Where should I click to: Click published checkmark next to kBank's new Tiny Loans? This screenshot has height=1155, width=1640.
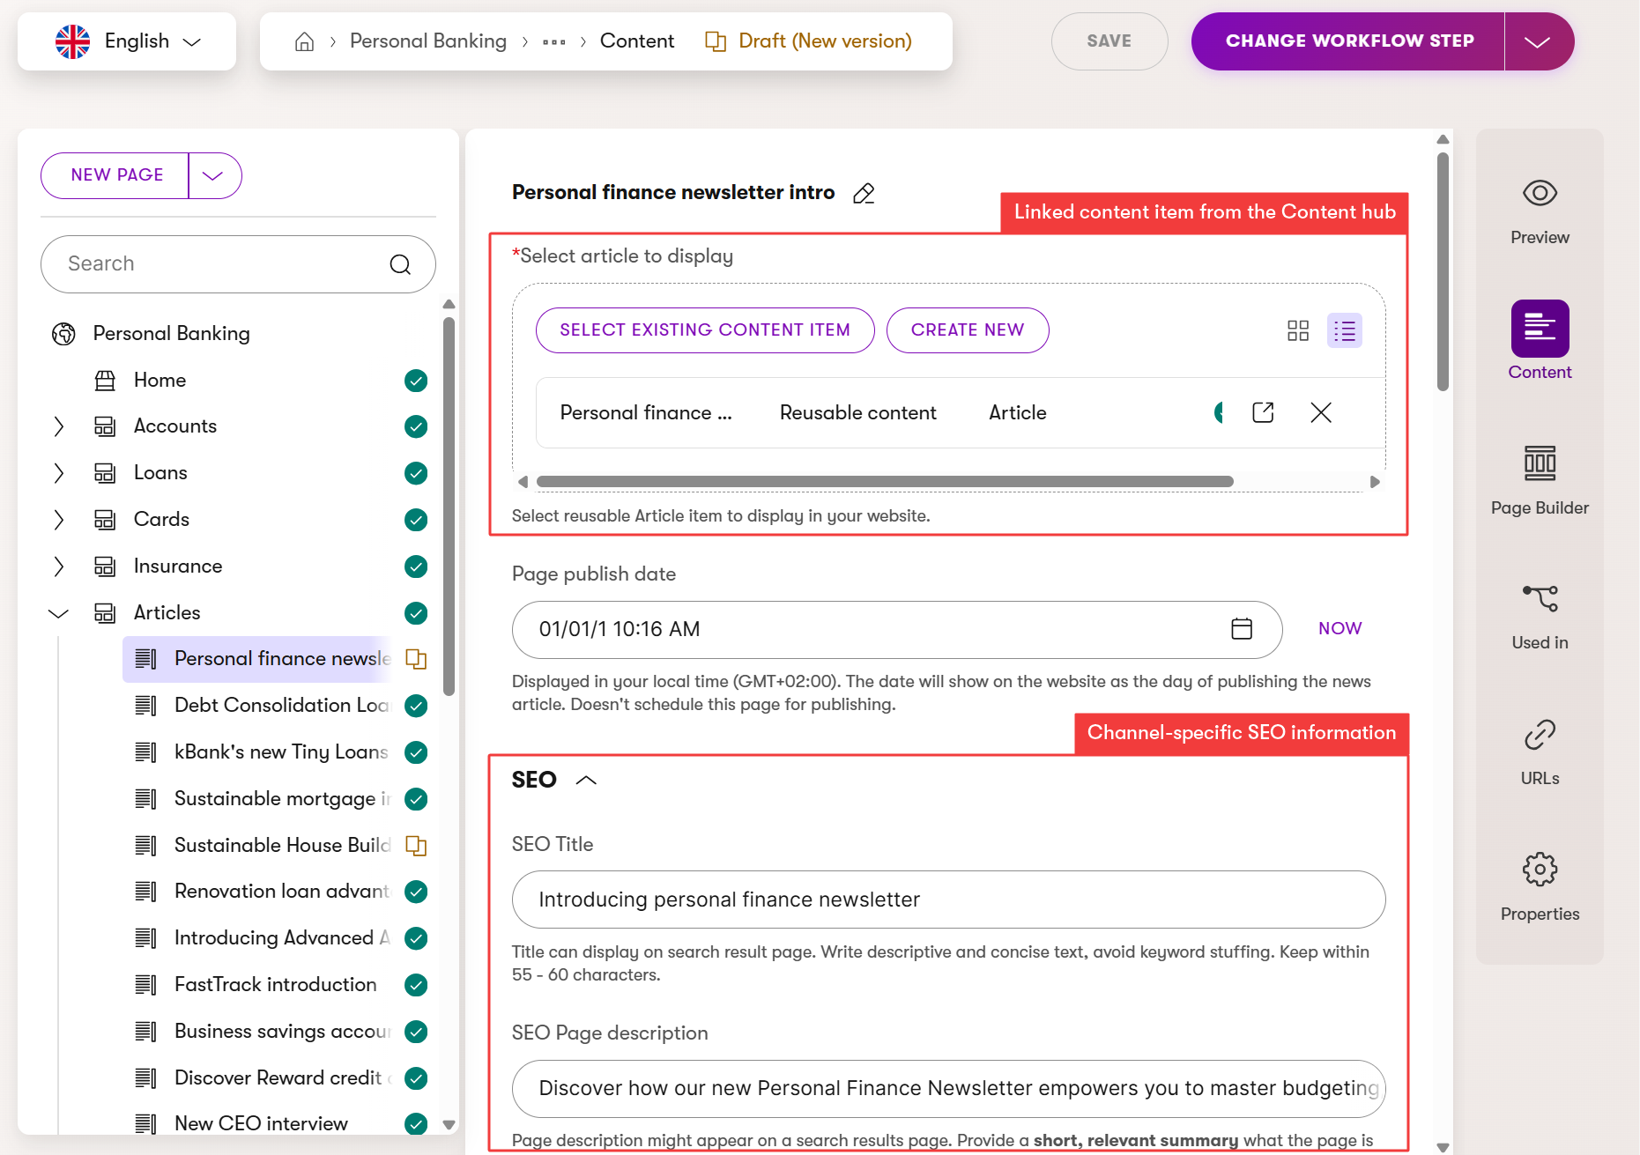pos(416,752)
